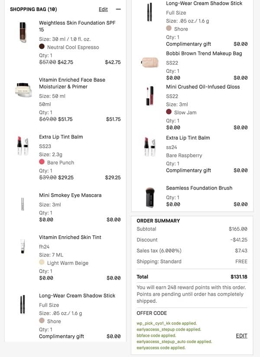Click the Mini Smokey Eye Mascara title
This screenshot has width=260, height=357.
[70, 195]
